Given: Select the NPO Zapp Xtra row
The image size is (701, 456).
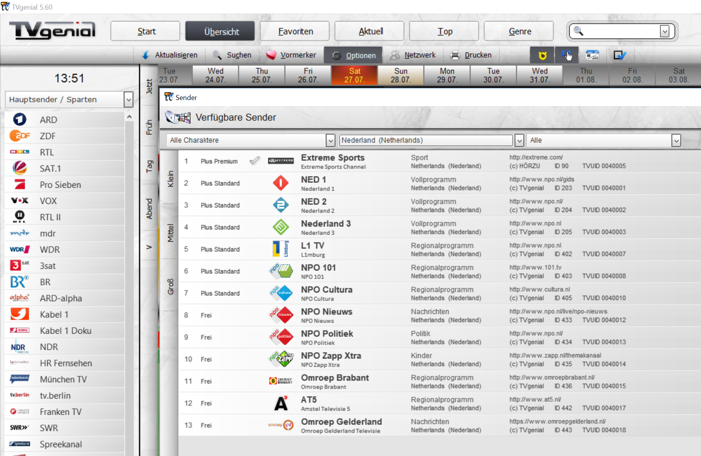Looking at the screenshot, I should [439, 359].
